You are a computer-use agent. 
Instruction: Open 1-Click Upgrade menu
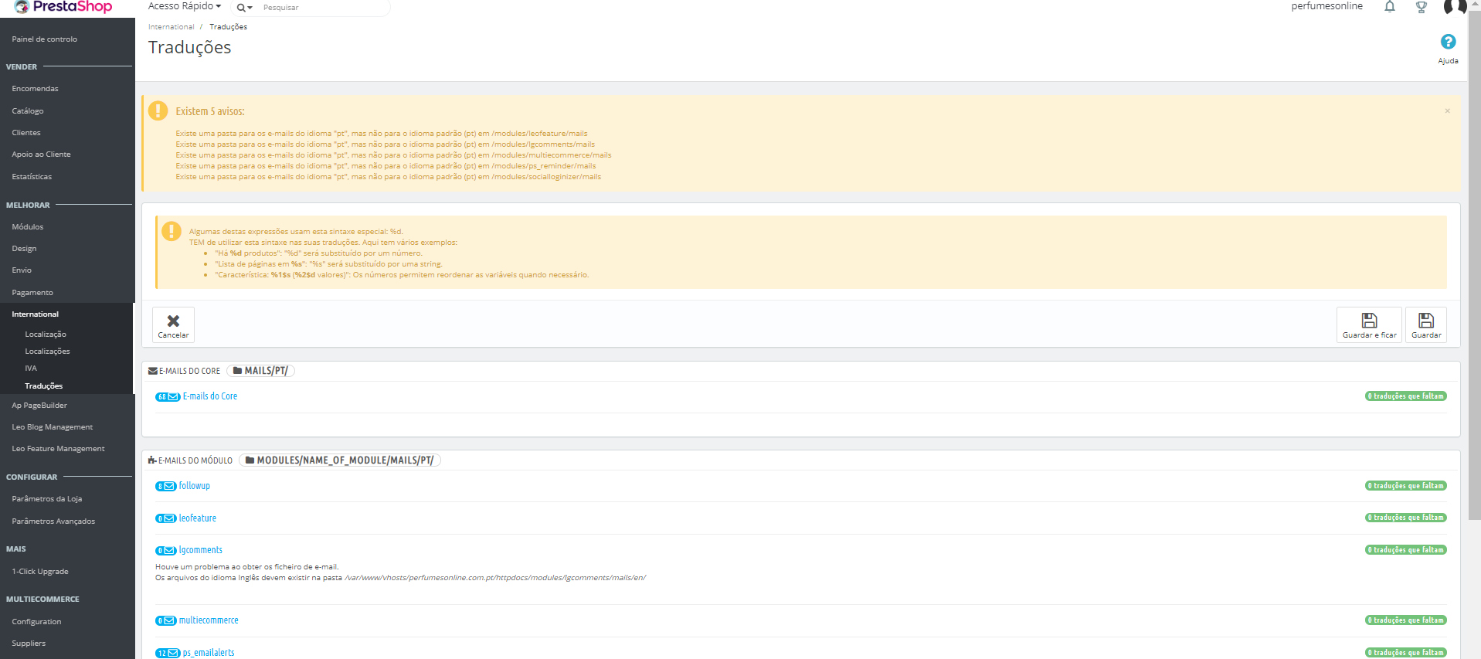tap(40, 572)
